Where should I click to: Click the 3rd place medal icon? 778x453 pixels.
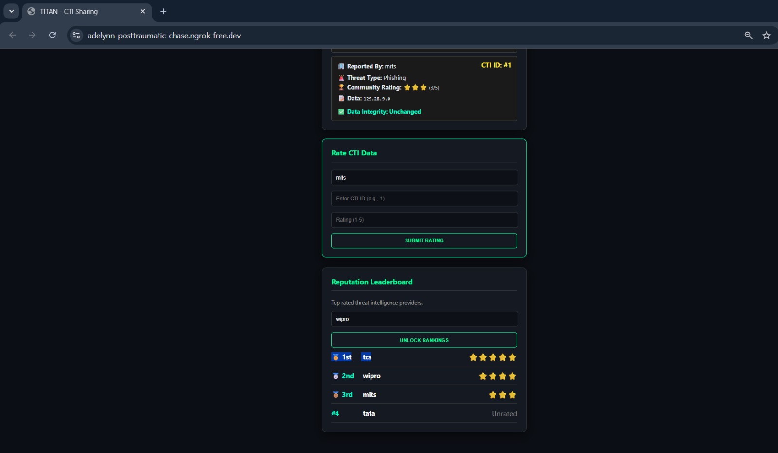tap(336, 395)
